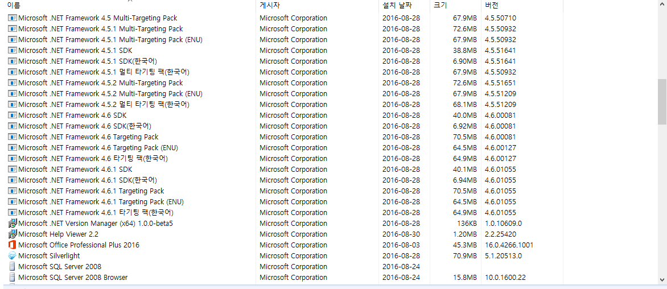The height and width of the screenshot is (289, 667).
Task: Click the .NET Framework 4.6 SDK icon
Action: click(13, 115)
